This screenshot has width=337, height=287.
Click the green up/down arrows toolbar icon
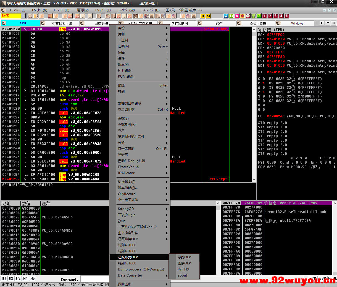tap(231, 16)
